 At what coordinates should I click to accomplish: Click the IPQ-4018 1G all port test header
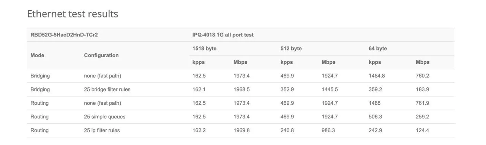[x=223, y=35]
